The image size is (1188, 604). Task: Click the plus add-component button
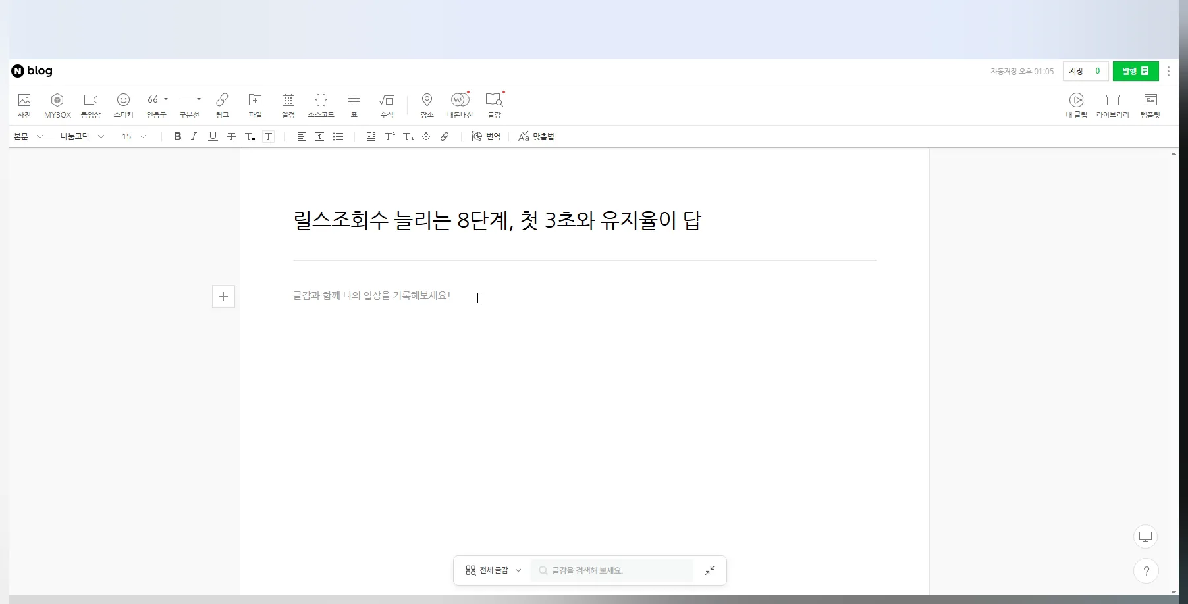click(x=223, y=296)
